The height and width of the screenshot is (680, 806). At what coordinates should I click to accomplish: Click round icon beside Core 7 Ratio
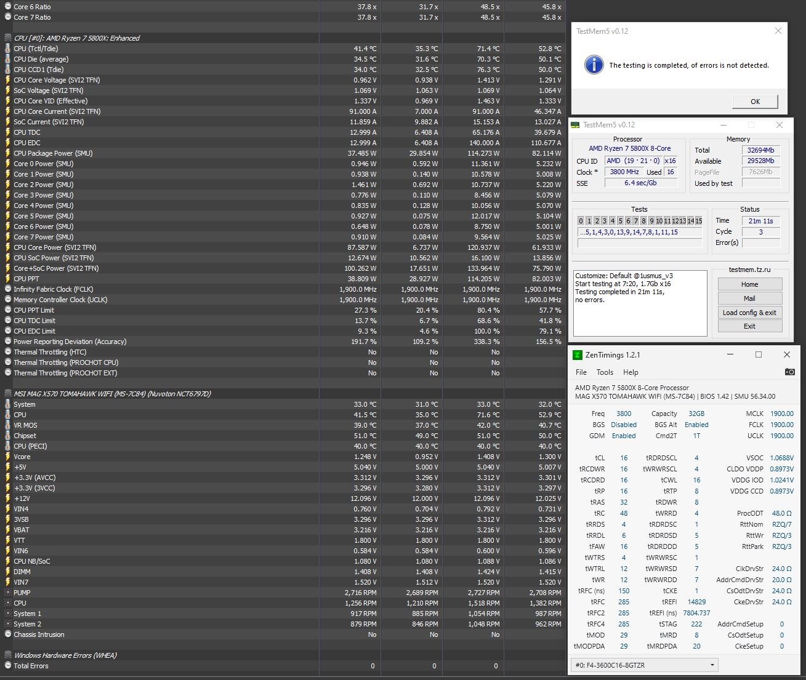tap(7, 17)
